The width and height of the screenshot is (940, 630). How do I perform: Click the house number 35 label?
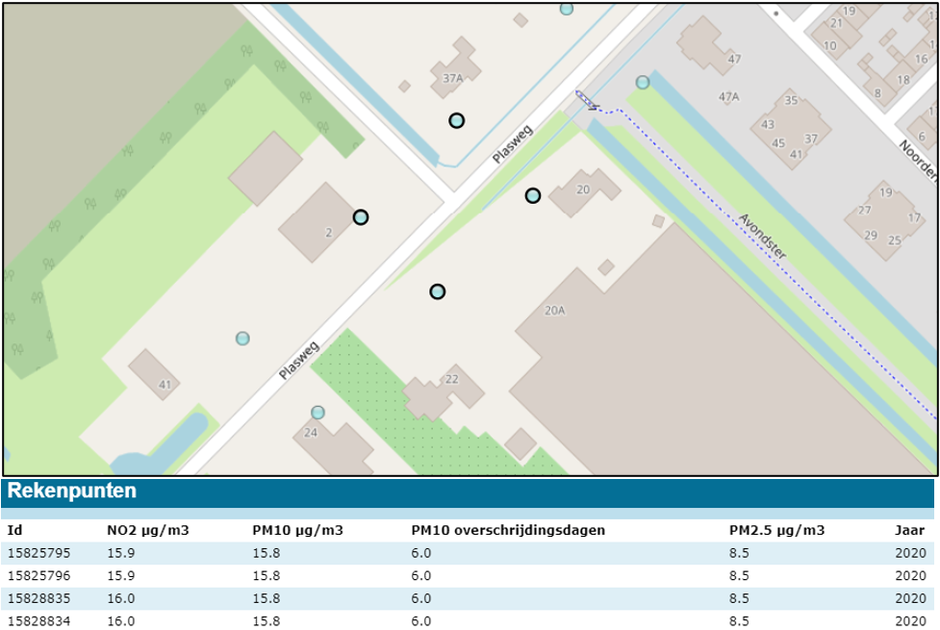791,100
